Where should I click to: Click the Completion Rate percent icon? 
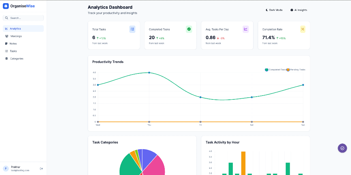(303, 29)
